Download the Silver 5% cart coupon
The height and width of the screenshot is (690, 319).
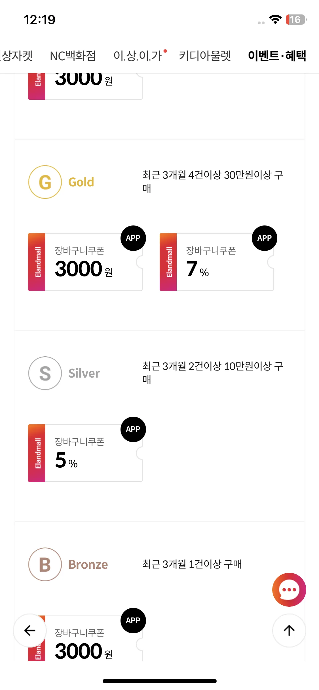[85, 453]
